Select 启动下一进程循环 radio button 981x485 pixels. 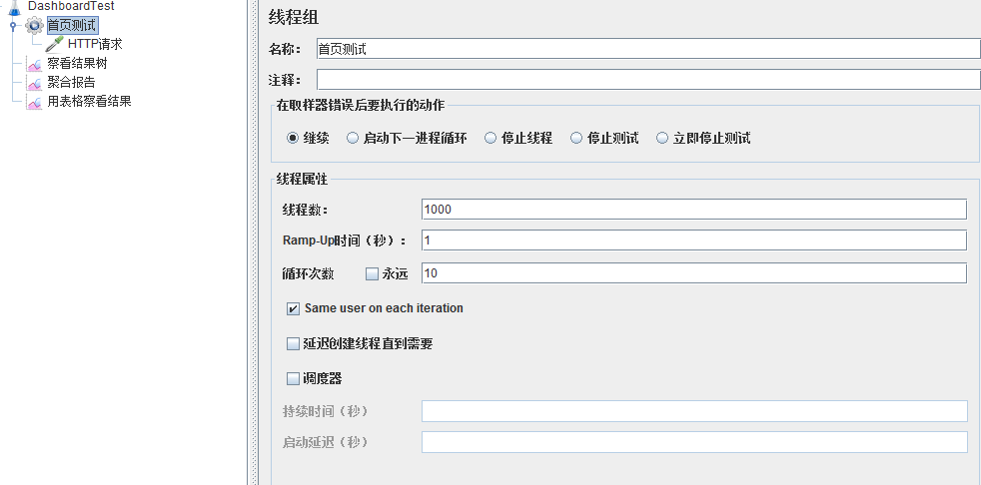(x=353, y=138)
